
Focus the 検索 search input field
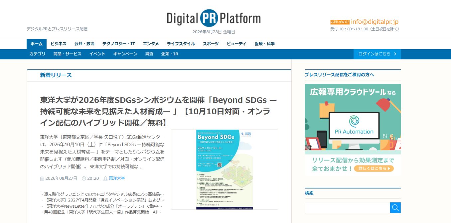[348, 208]
